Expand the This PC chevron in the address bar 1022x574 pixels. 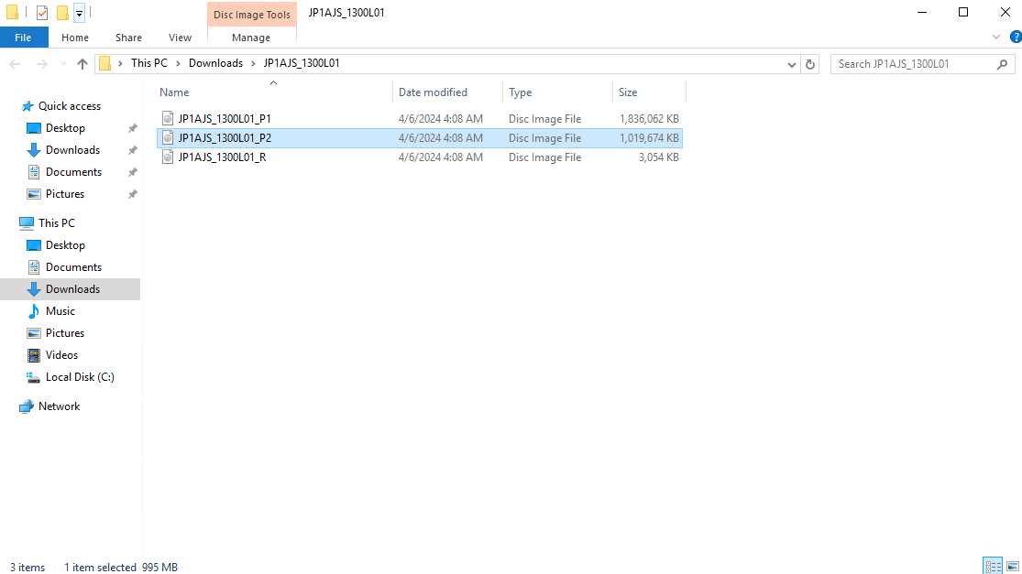tap(179, 63)
